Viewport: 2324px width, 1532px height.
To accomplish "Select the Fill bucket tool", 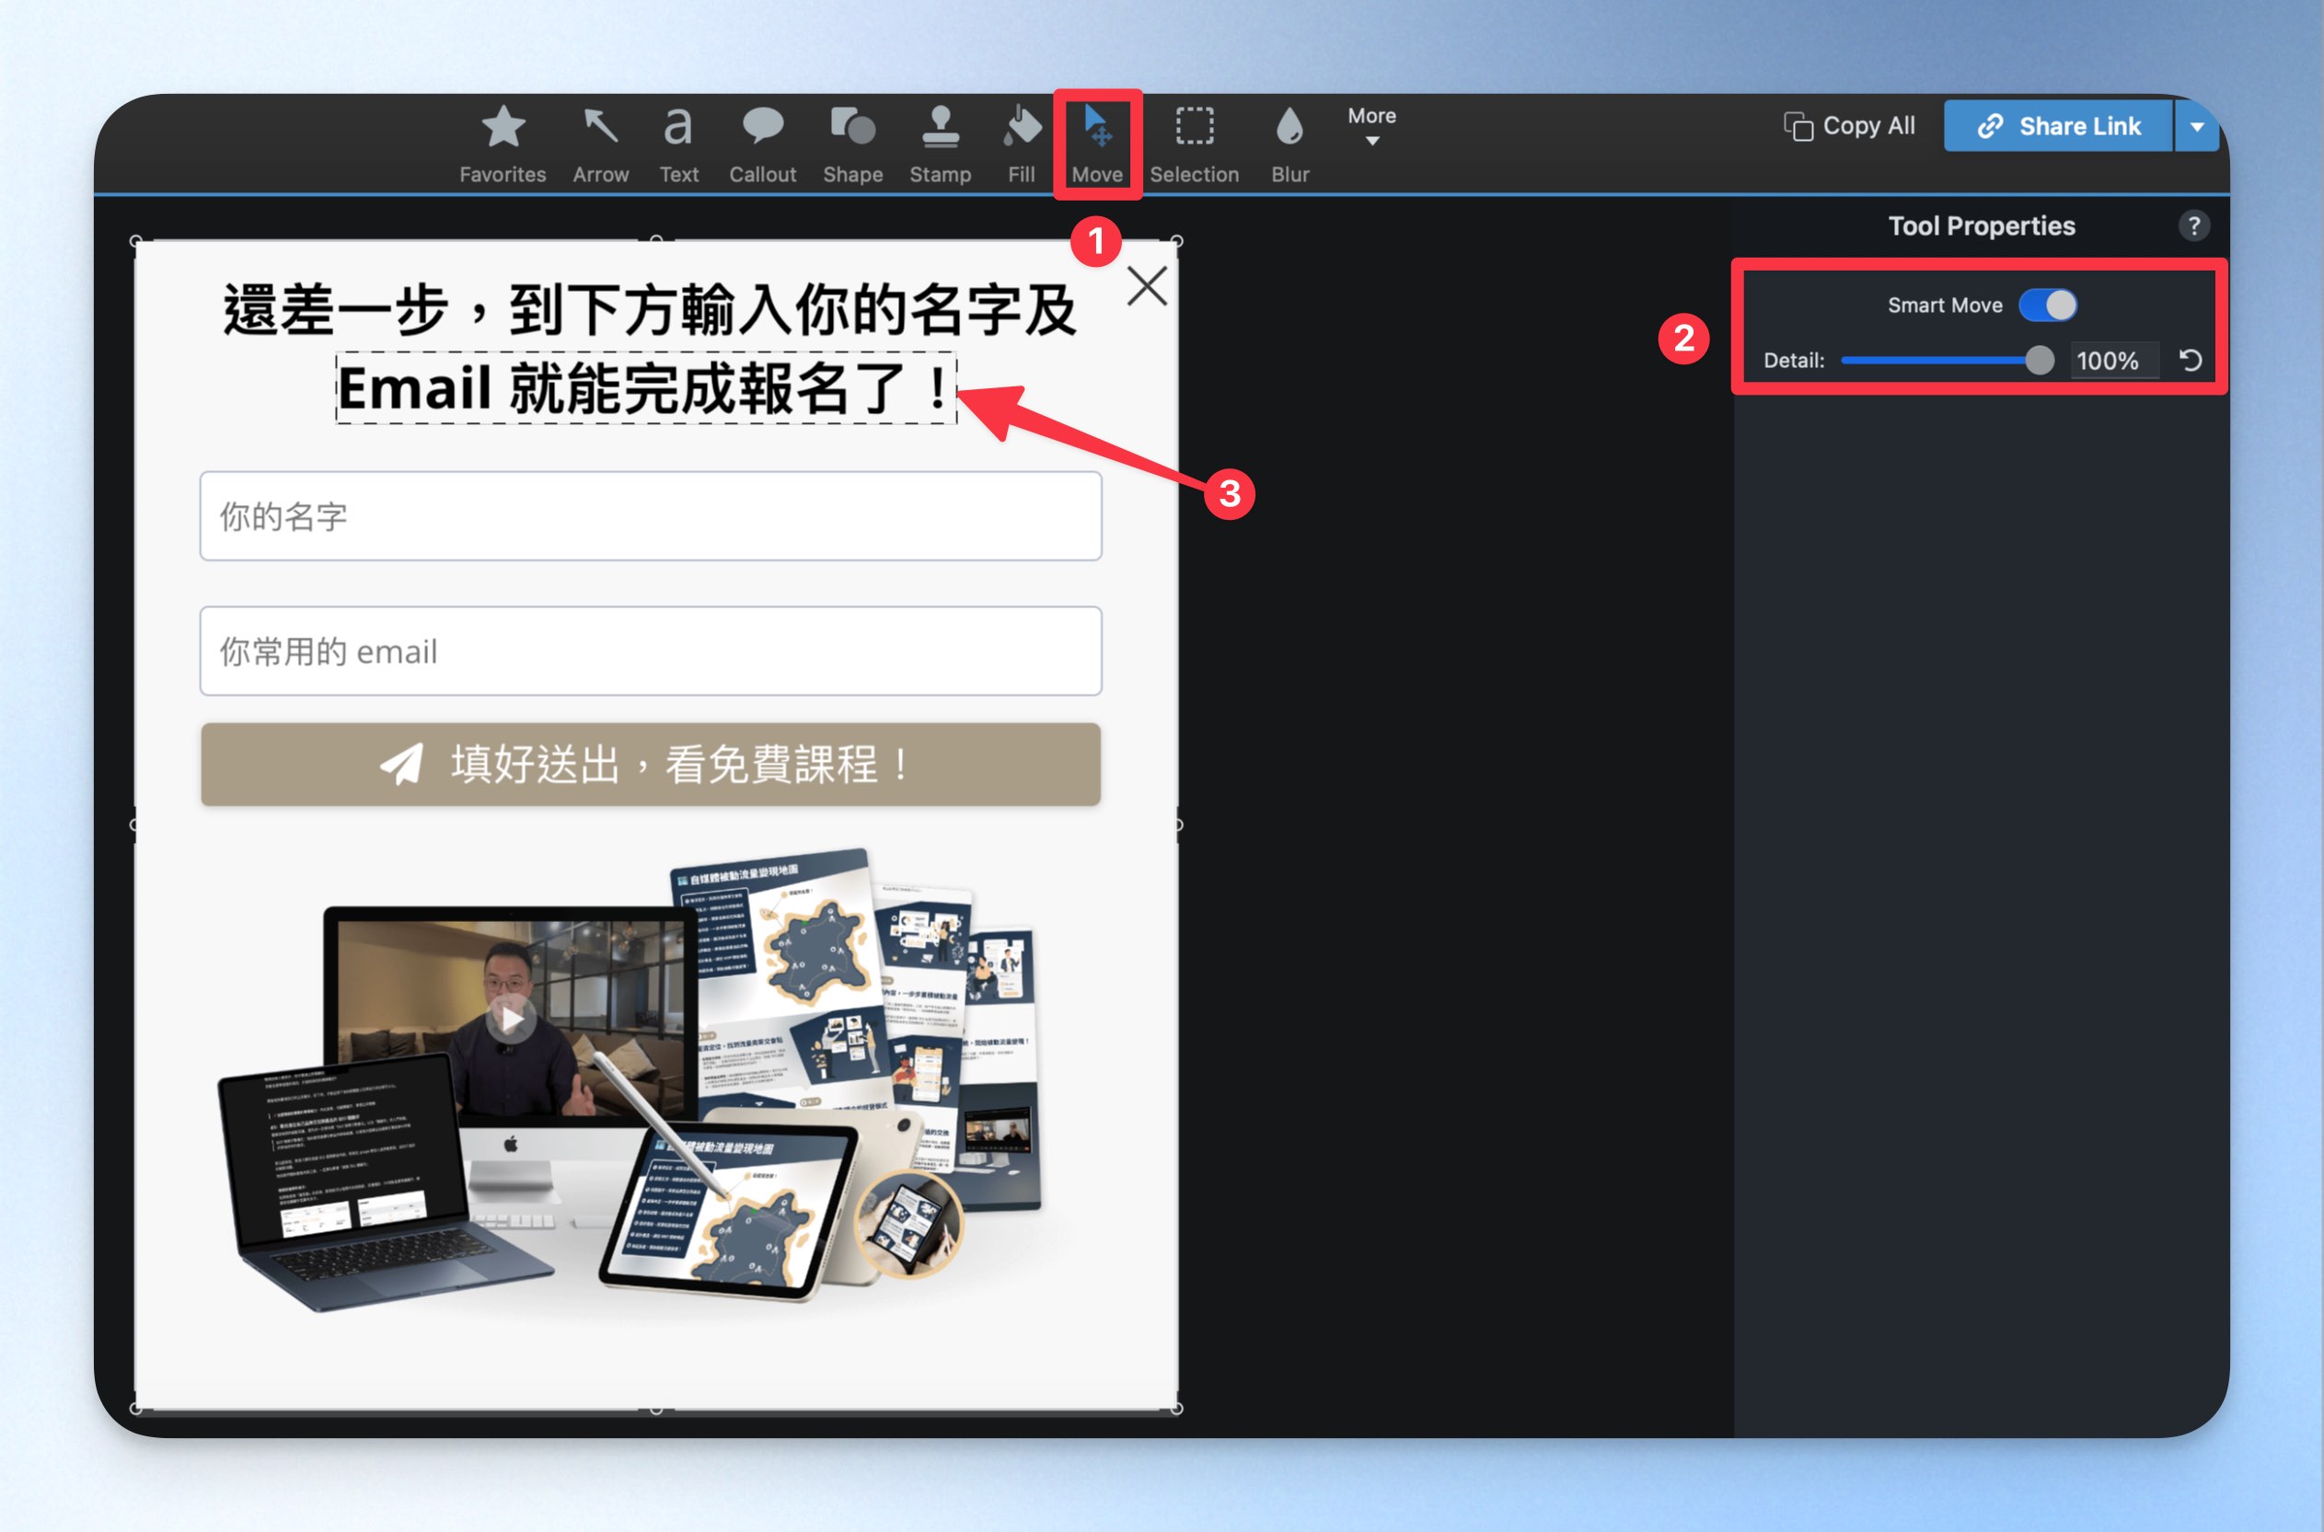I will point(1022,144).
